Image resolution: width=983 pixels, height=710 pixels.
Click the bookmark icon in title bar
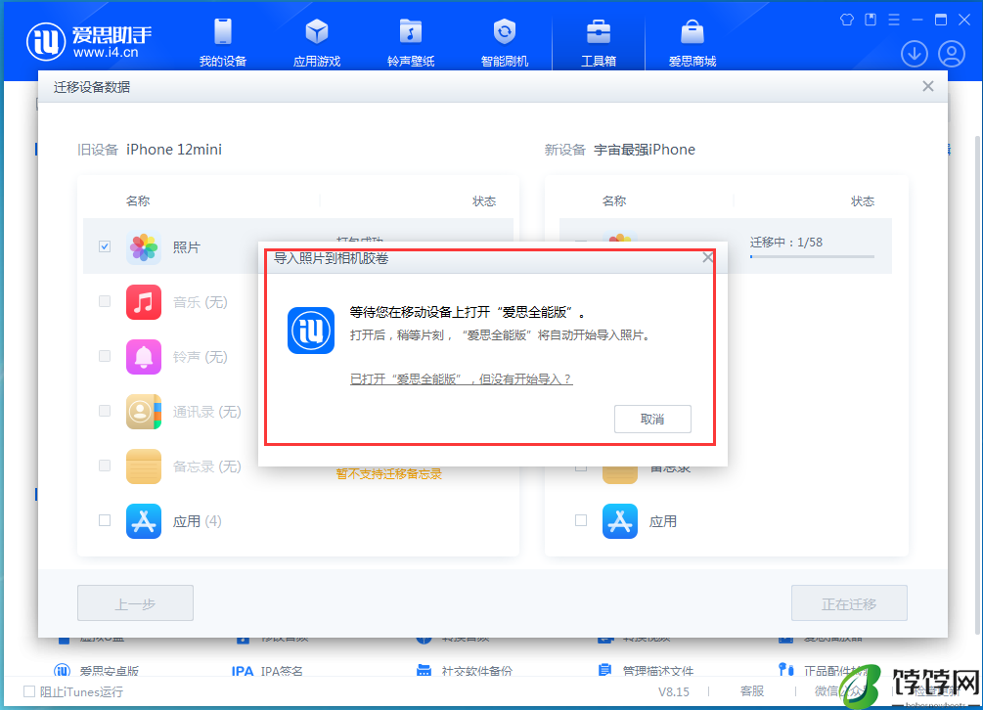871,20
